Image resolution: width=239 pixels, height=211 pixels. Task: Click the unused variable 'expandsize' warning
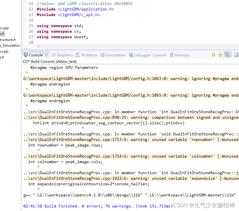click(131, 179)
